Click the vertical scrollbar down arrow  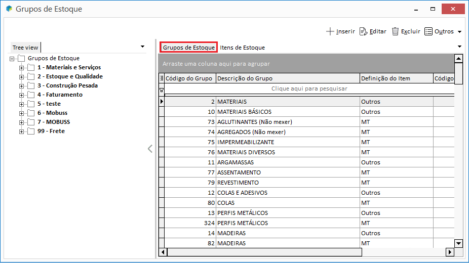[x=458, y=243]
